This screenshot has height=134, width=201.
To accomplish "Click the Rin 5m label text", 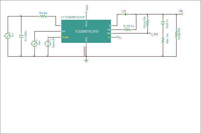I will click(43, 13).
